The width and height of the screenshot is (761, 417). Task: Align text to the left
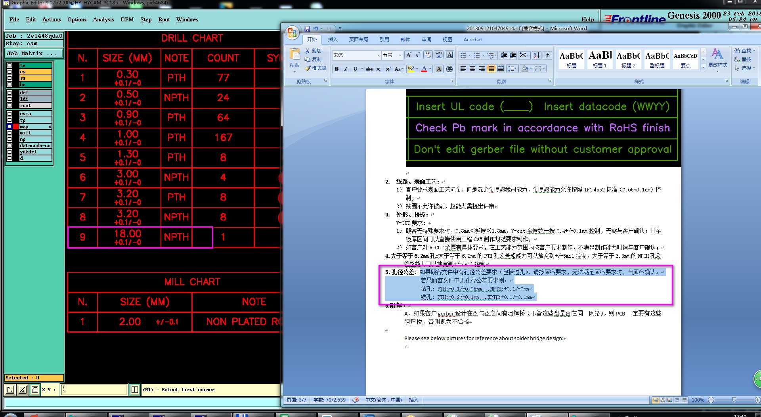(463, 69)
